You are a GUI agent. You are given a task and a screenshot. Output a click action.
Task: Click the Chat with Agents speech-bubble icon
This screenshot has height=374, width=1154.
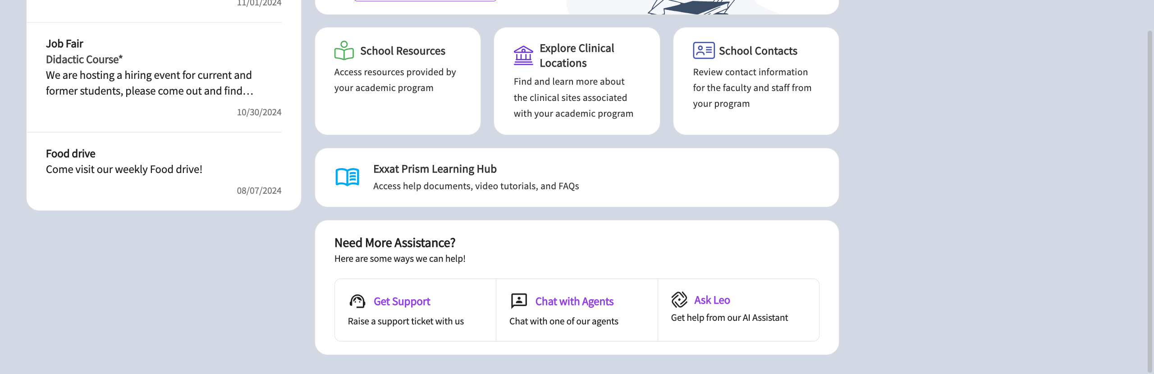[x=519, y=301]
